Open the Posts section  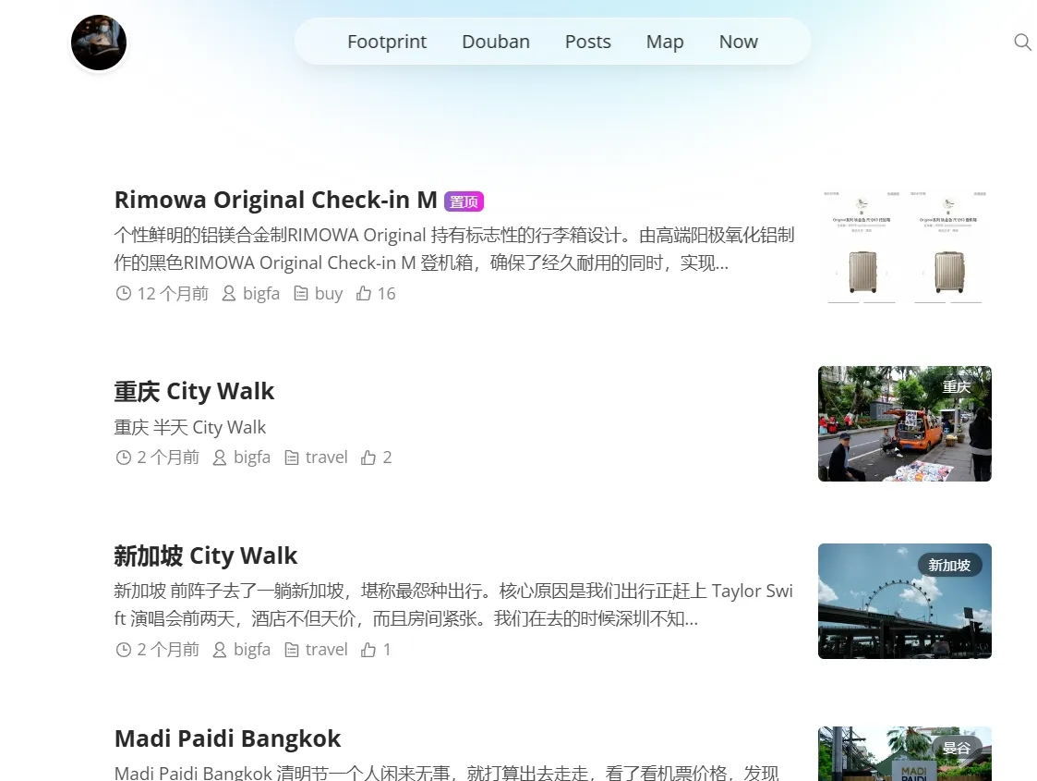(x=587, y=42)
